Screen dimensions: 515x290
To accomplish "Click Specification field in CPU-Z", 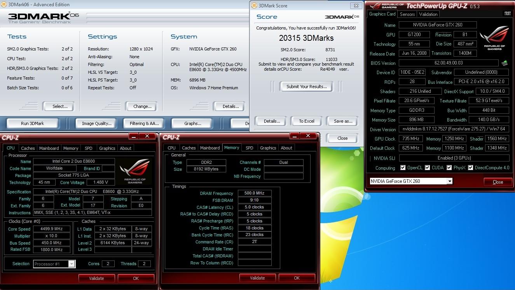I will point(93,192).
